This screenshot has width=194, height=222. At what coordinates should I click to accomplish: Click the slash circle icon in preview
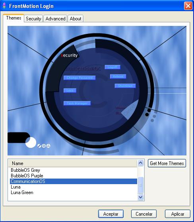39,146
